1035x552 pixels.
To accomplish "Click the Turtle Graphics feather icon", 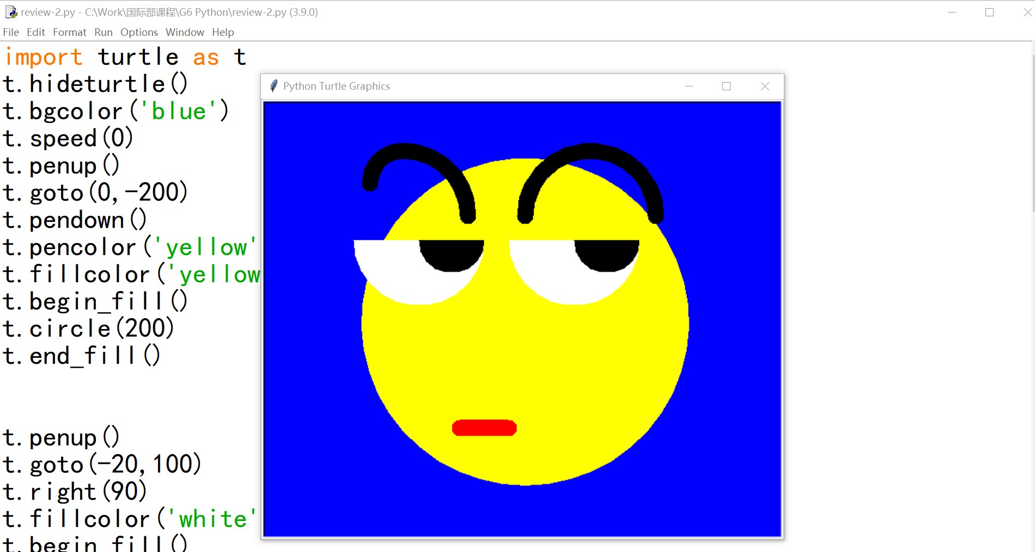I will coord(273,86).
